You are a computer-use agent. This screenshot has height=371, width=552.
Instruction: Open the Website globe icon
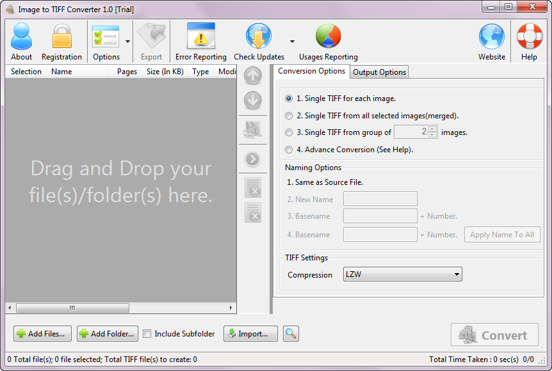coord(491,36)
